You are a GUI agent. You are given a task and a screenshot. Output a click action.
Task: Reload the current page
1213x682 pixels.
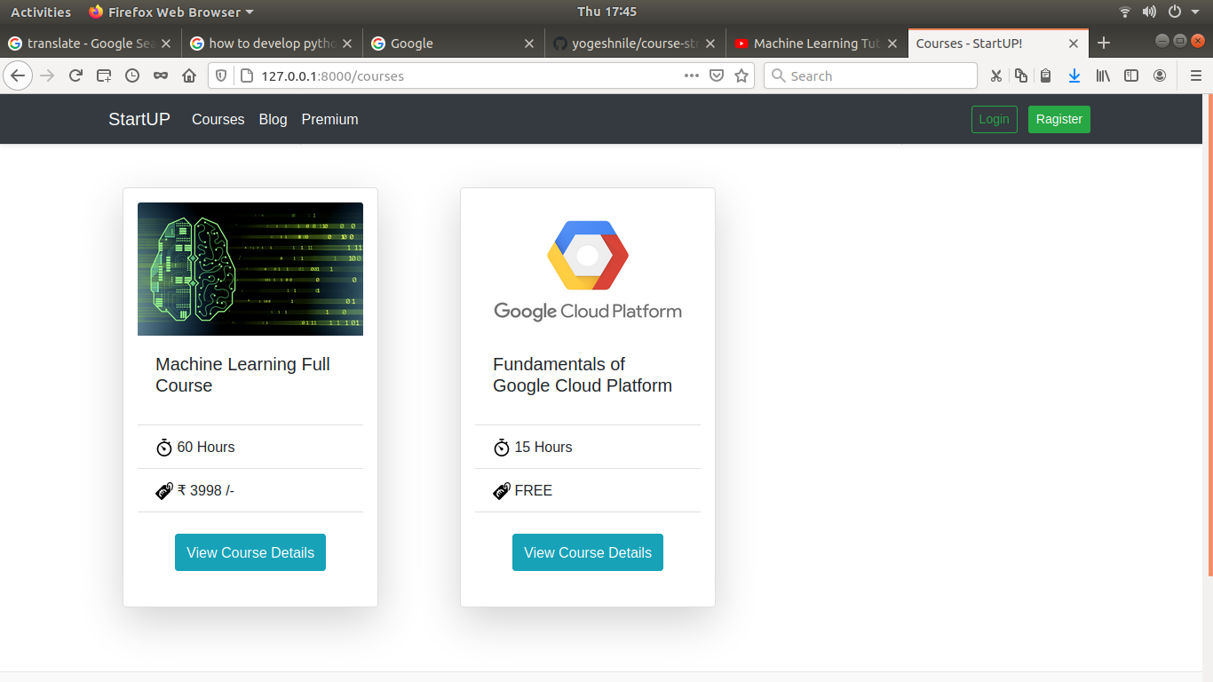coord(75,75)
